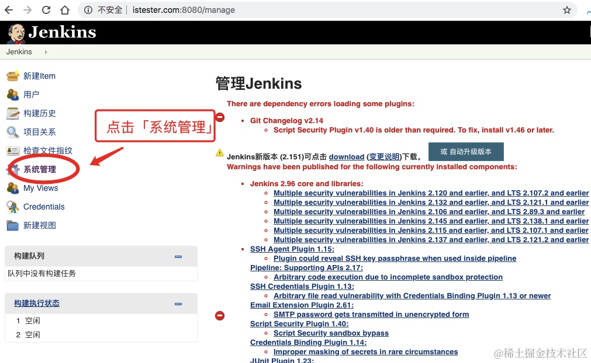Open Script Security sandbox bypass link
The width and height of the screenshot is (591, 363).
pos(331,333)
